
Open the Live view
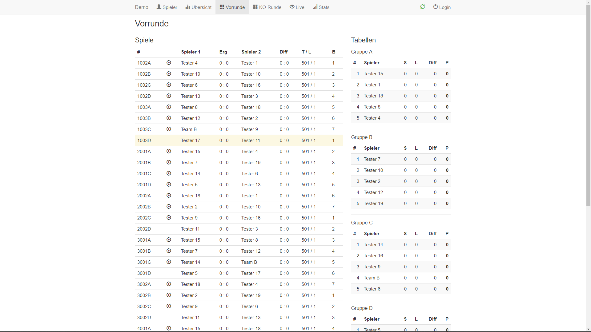click(297, 7)
